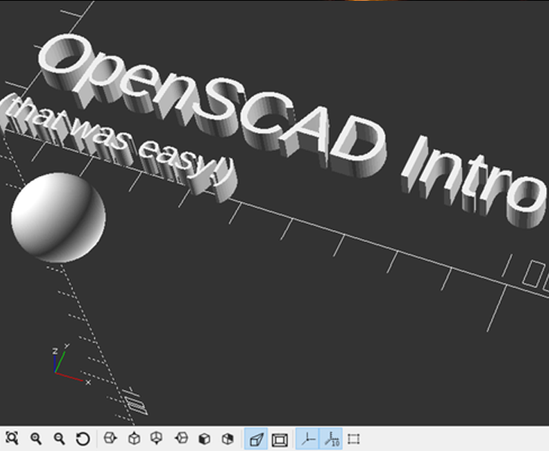Toggle Orthogonal projection mode
Viewport: 549px width, 451px height.
click(x=280, y=439)
